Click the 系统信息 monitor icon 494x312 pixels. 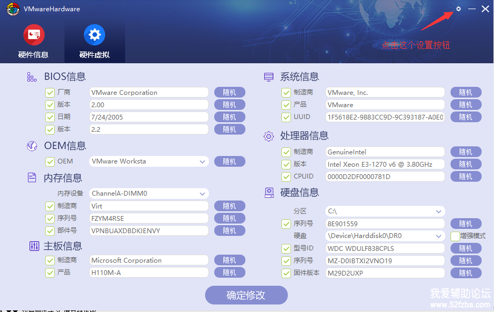[268, 77]
